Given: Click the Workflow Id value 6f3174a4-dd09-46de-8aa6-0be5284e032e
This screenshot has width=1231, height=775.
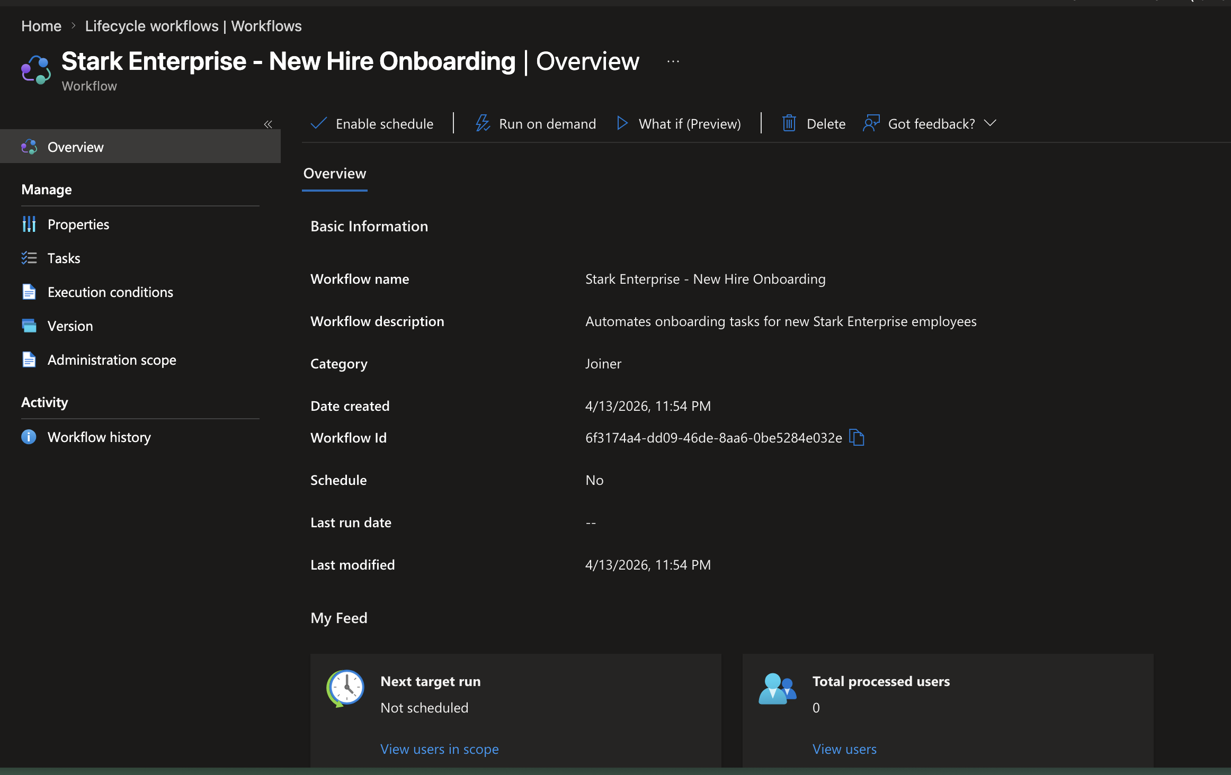Looking at the screenshot, I should [713, 438].
